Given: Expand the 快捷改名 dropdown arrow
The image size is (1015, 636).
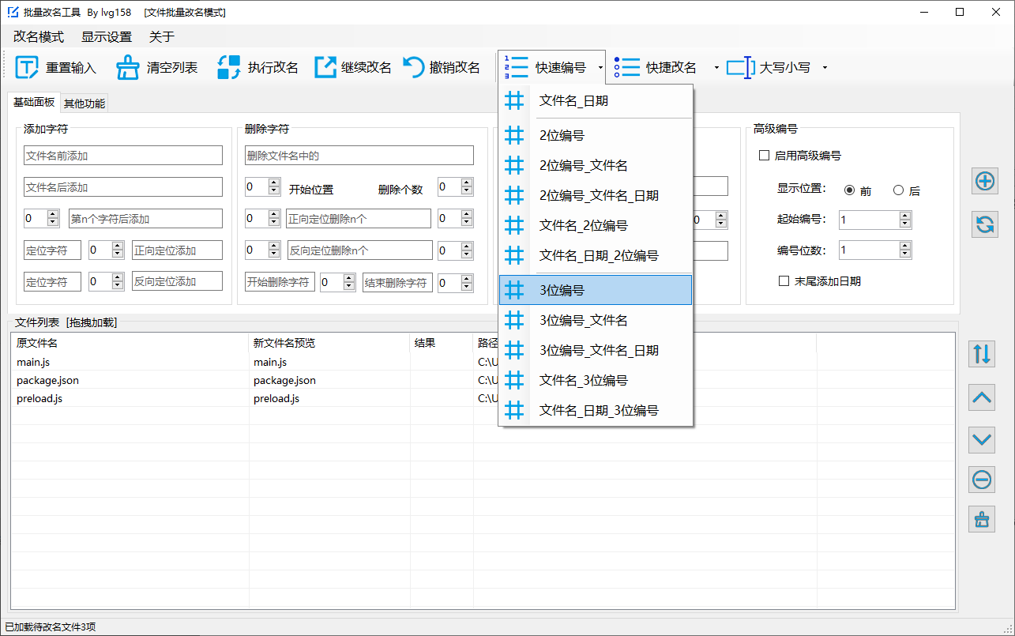Looking at the screenshot, I should click(716, 68).
